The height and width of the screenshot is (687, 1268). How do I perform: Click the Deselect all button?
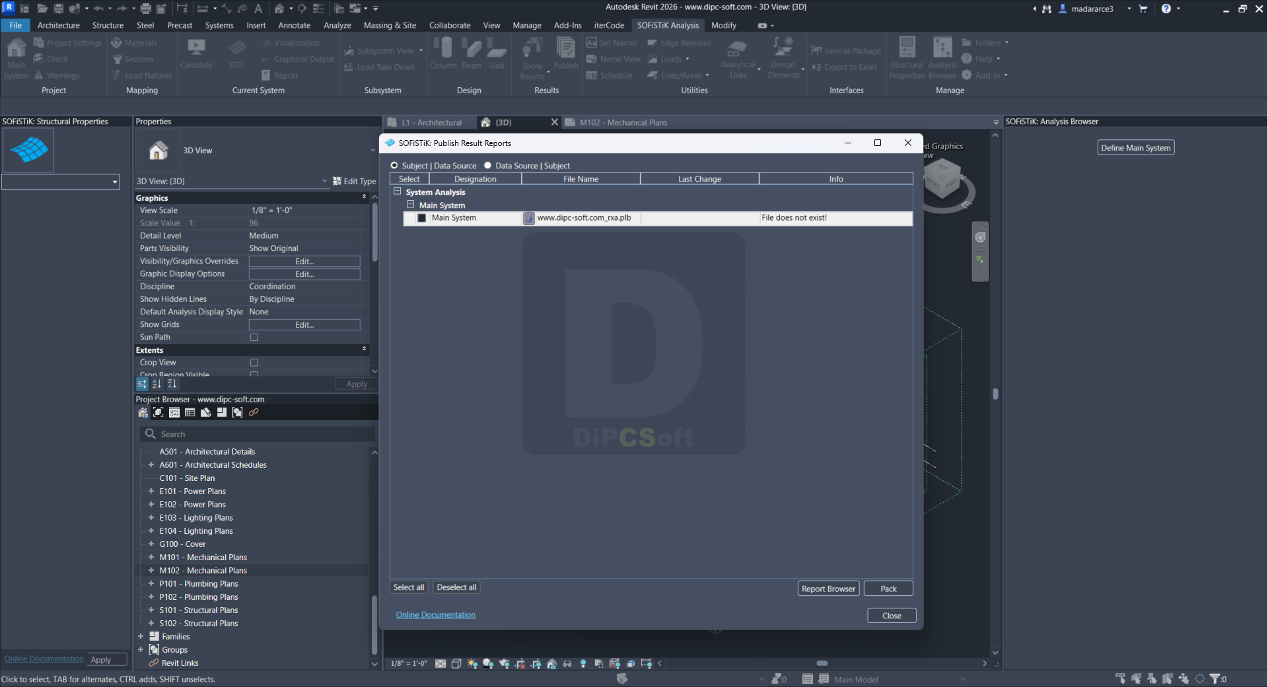click(x=456, y=587)
